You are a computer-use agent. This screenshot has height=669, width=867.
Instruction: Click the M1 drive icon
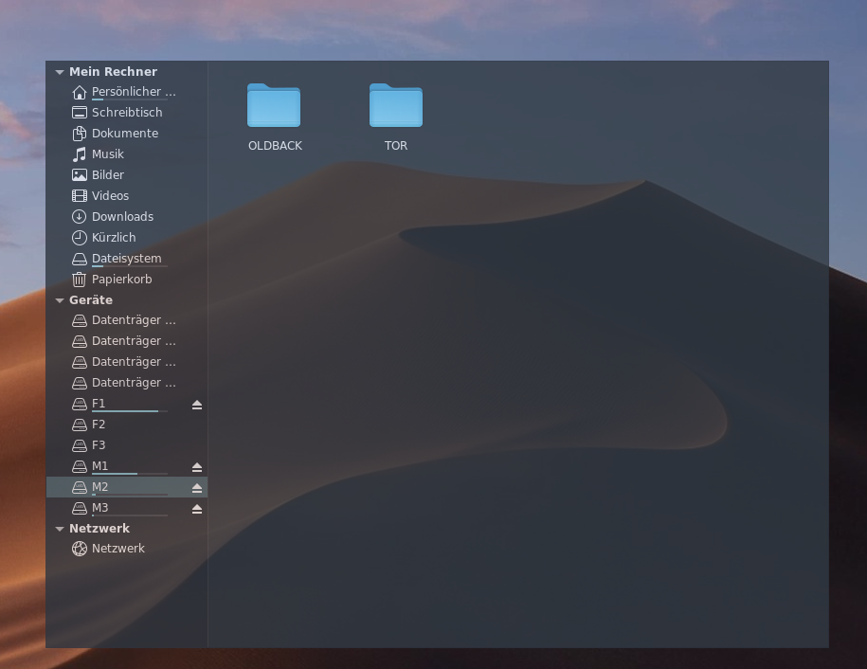79,466
